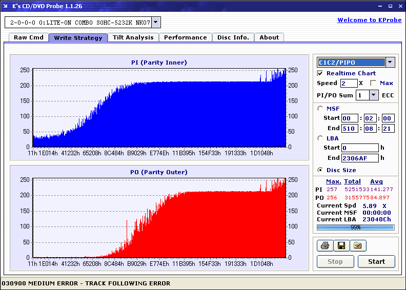This screenshot has height=290, width=406.
Task: Click the ECC label
Action: pyautogui.click(x=388, y=95)
